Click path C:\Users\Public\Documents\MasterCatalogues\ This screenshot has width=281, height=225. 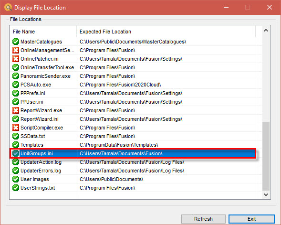(133, 42)
